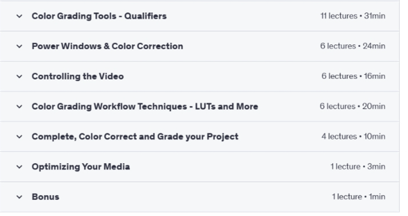Select Power Windows & Color Correction heading
The height and width of the screenshot is (216, 408).
pos(107,46)
